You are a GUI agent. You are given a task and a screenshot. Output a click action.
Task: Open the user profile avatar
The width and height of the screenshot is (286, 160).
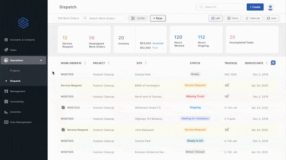pyautogui.click(x=270, y=7)
